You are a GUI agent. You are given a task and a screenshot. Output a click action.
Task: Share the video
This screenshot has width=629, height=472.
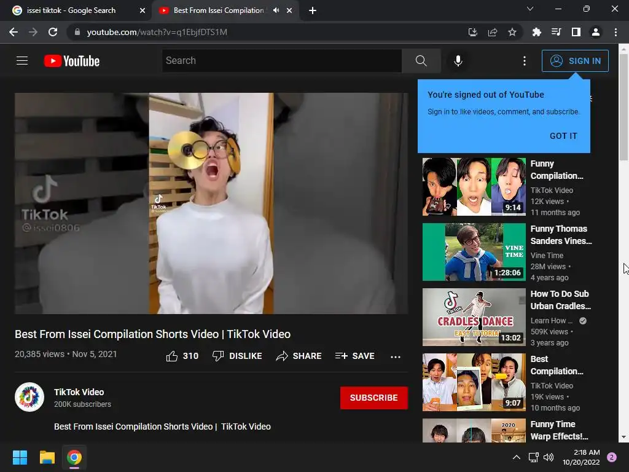point(299,356)
